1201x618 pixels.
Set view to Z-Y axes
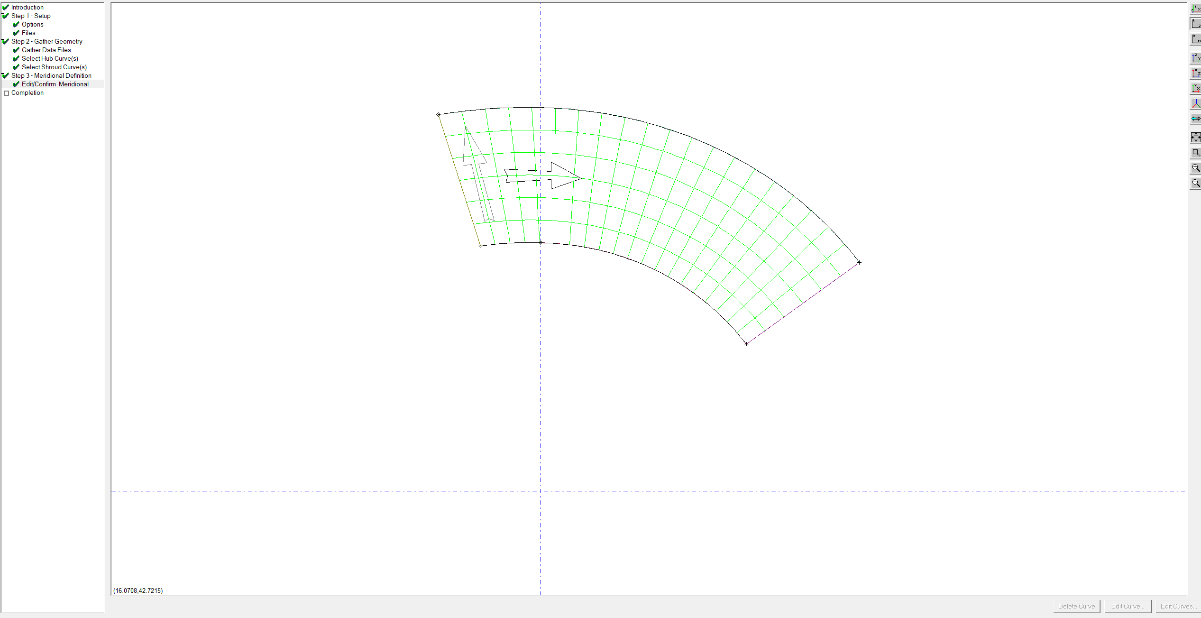(x=1195, y=58)
